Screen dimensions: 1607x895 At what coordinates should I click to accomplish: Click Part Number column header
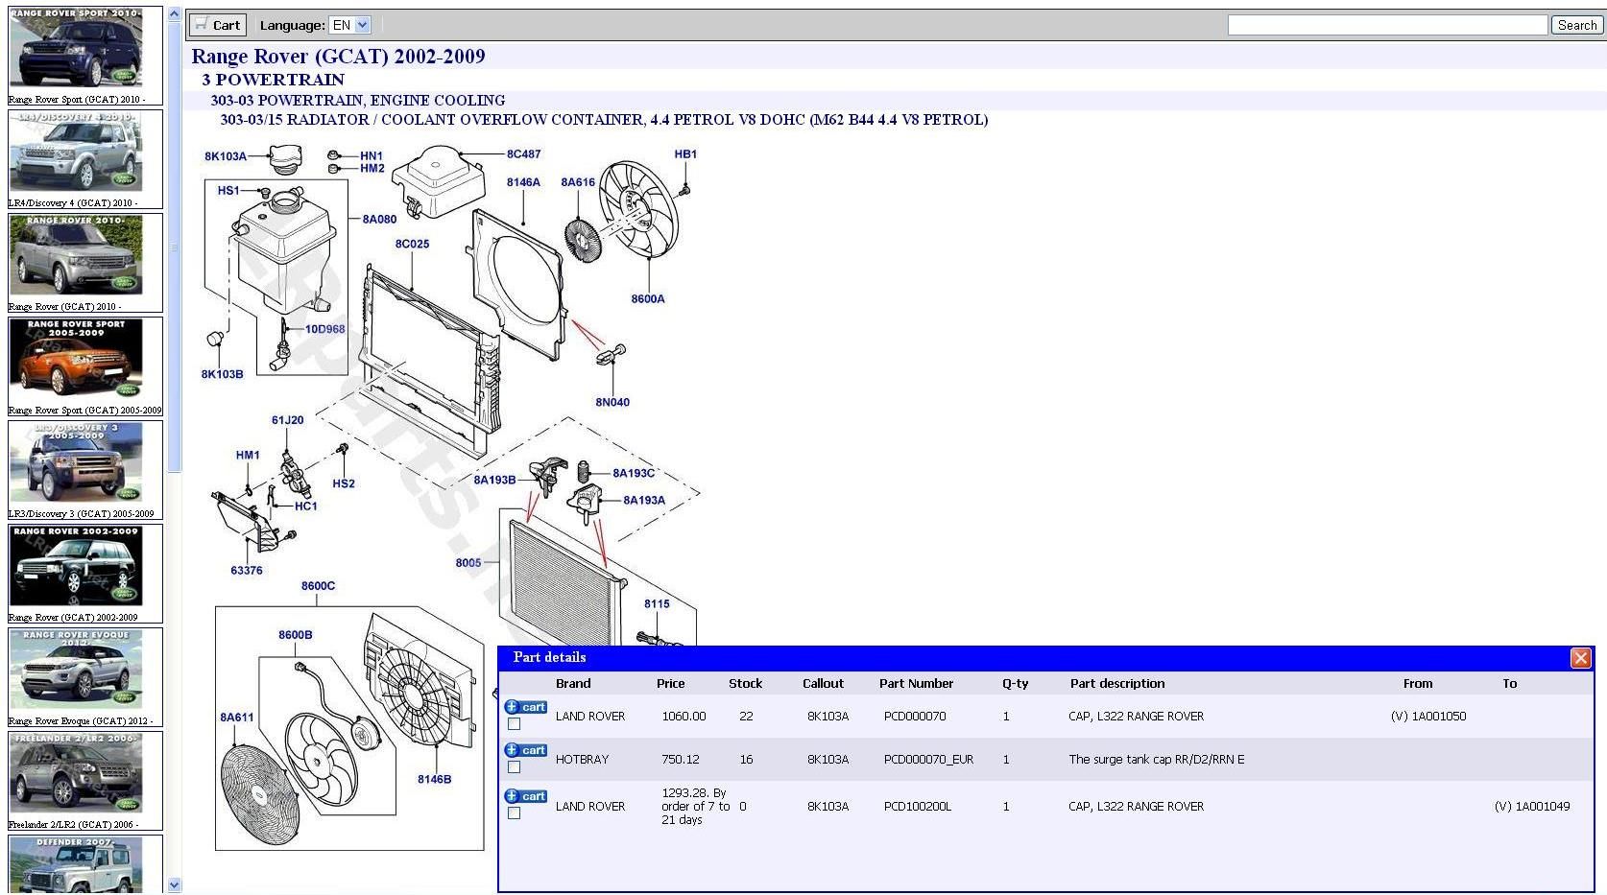pos(916,683)
